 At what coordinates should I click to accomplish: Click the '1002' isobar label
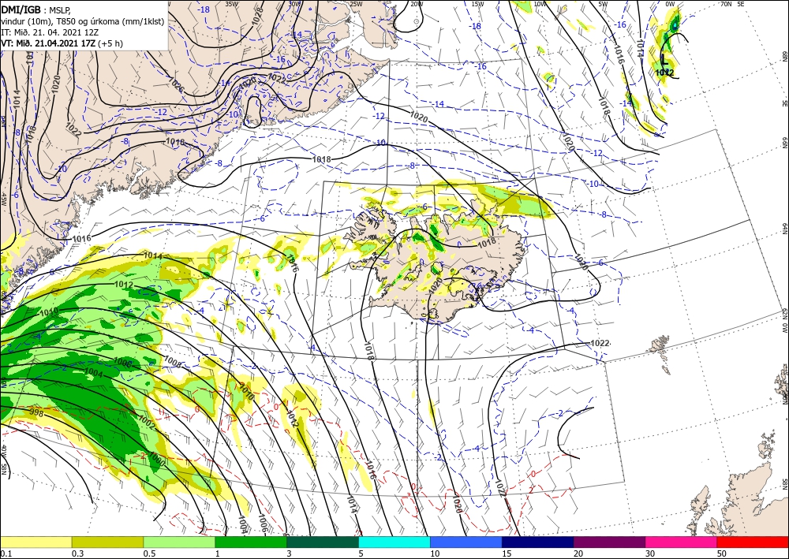tap(147, 420)
